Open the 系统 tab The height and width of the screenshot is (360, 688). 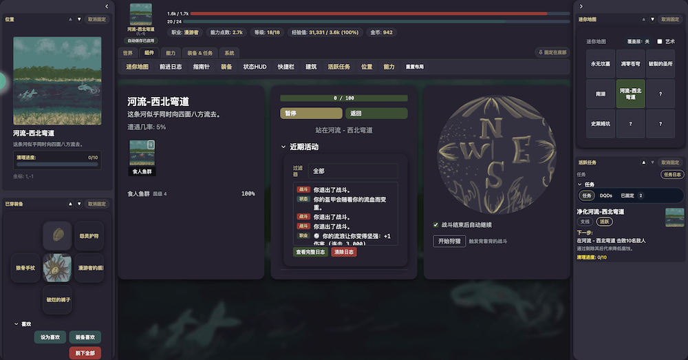[230, 53]
